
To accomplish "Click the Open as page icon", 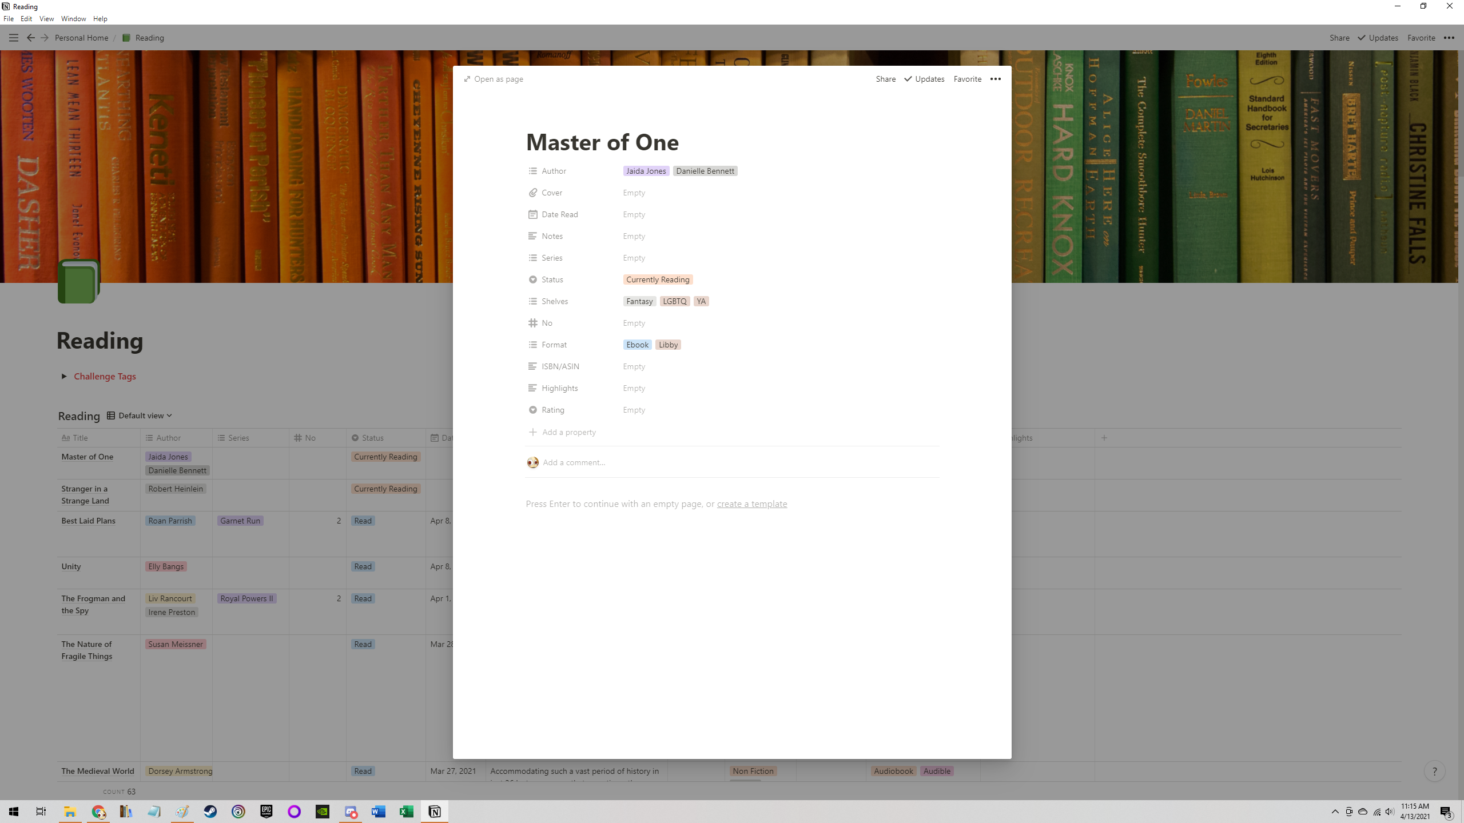I will [x=467, y=79].
